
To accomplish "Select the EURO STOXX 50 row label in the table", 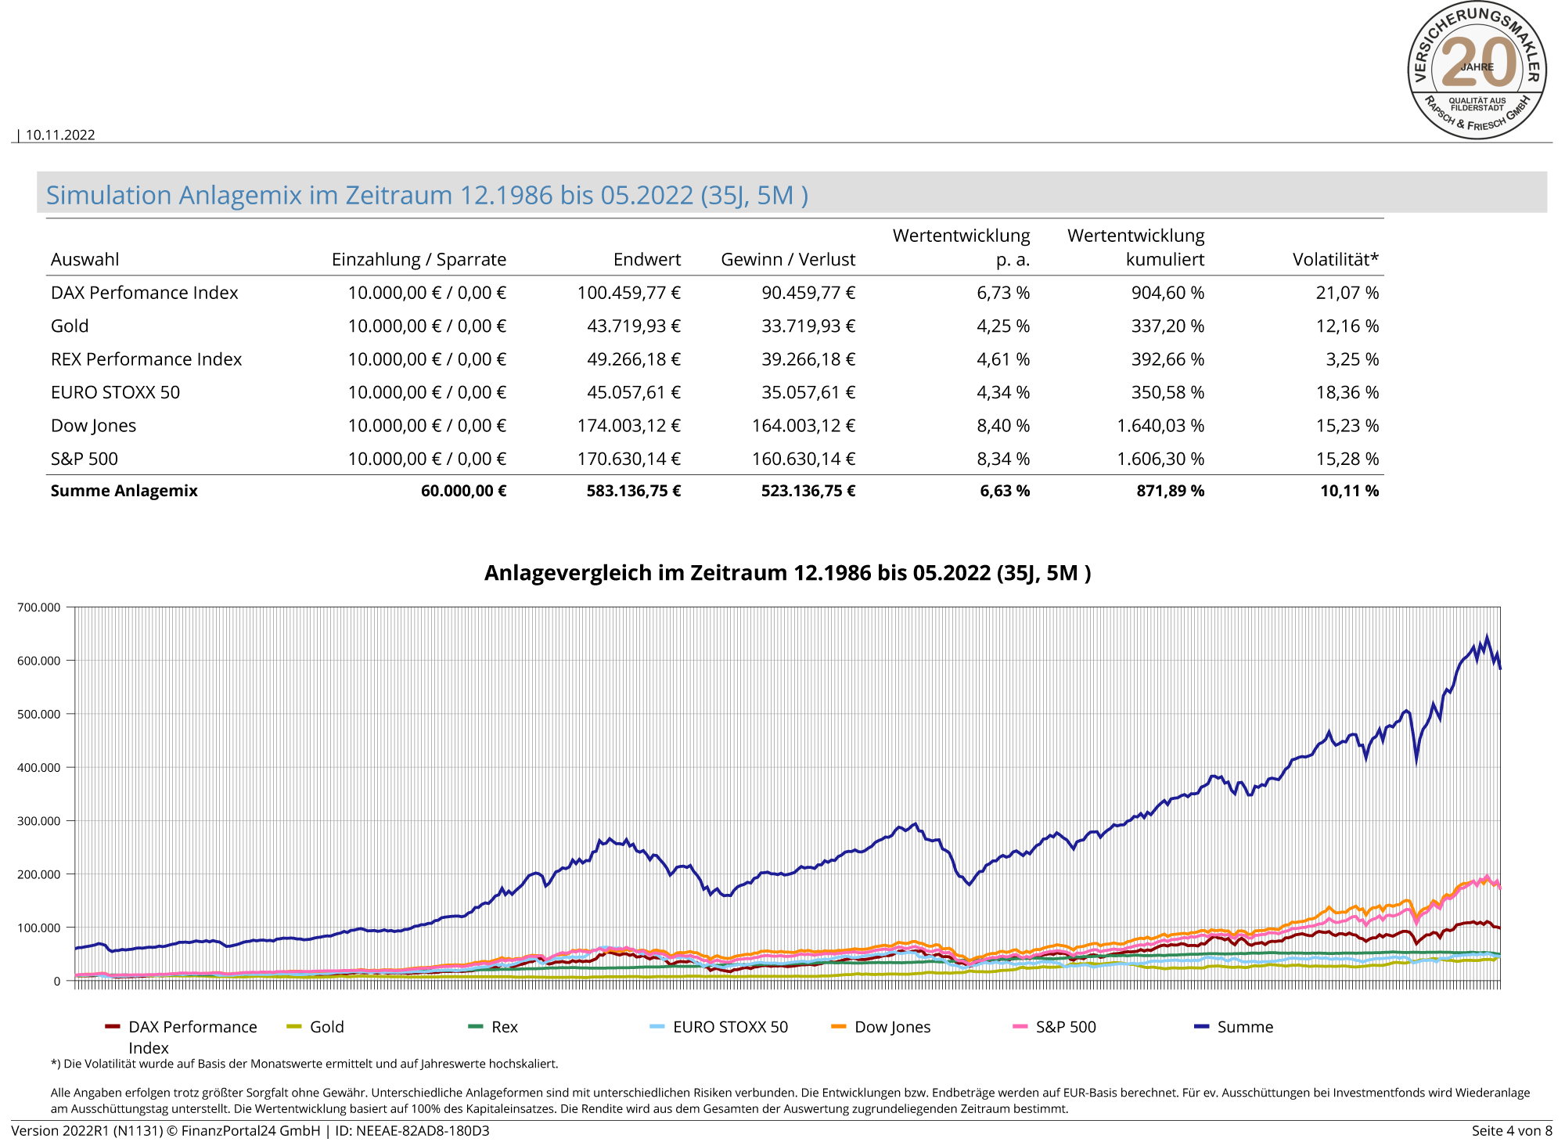I will click(x=115, y=392).
